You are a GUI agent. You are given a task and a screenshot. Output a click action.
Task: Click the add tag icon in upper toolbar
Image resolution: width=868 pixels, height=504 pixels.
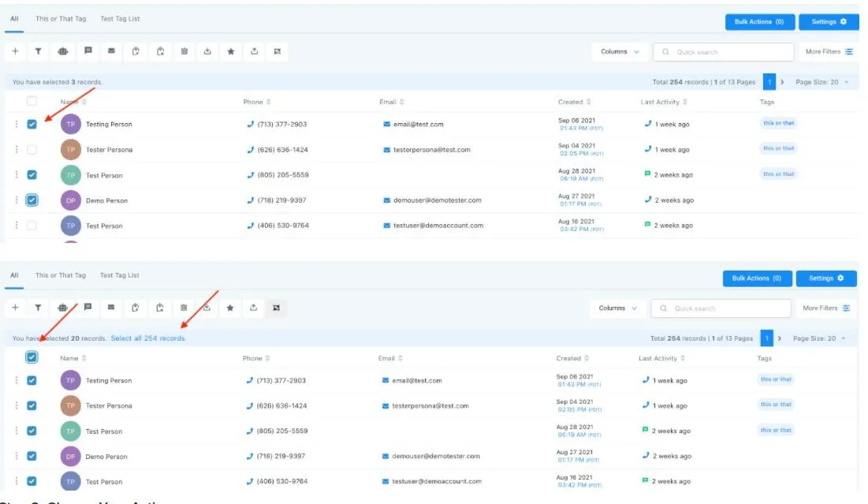(136, 51)
